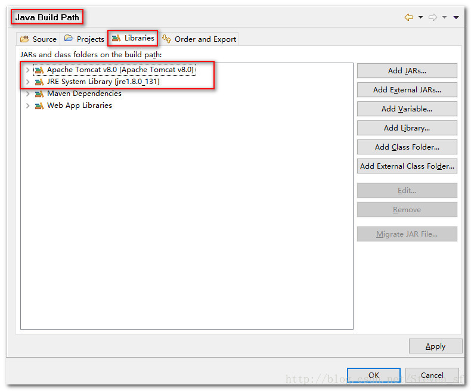Confirm the dialog with OK
The height and width of the screenshot is (391, 471).
(374, 375)
